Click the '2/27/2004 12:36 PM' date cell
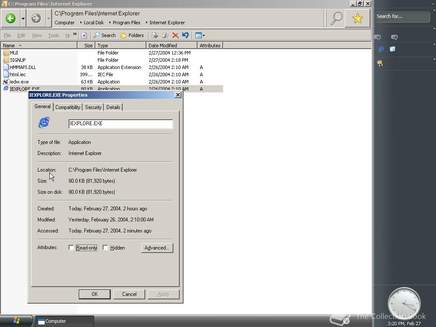This screenshot has height=327, width=436. point(169,53)
